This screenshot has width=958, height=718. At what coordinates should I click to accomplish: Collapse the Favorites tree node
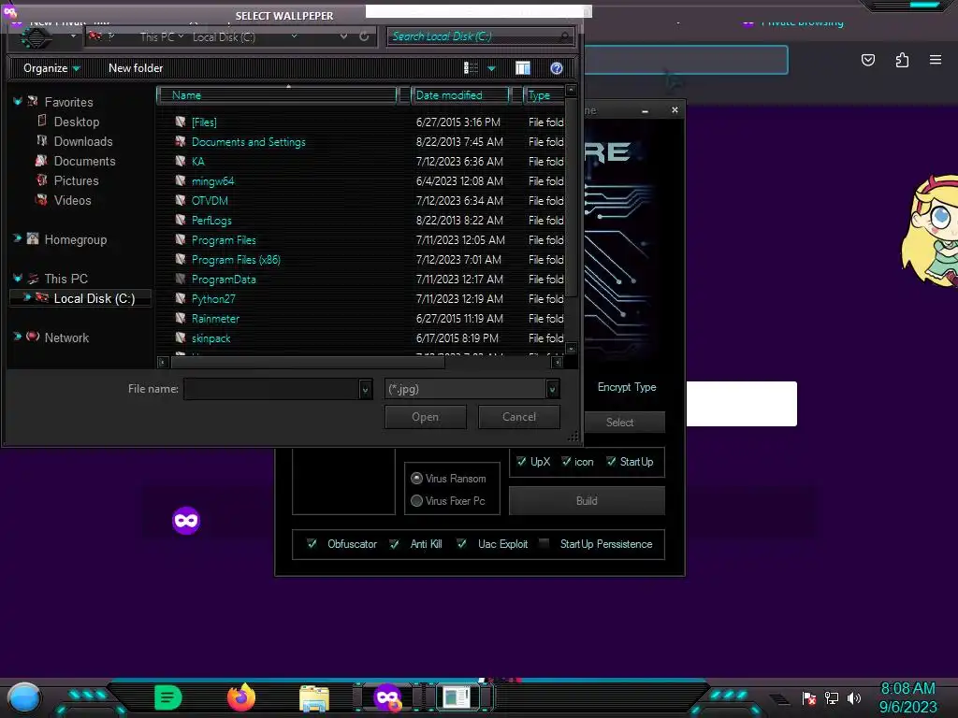tap(18, 101)
